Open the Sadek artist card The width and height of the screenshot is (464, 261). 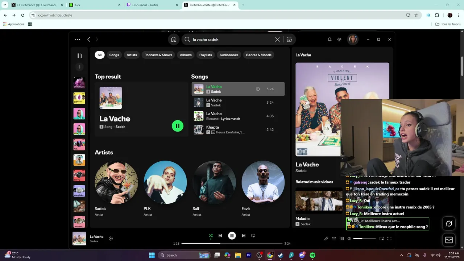116,188
